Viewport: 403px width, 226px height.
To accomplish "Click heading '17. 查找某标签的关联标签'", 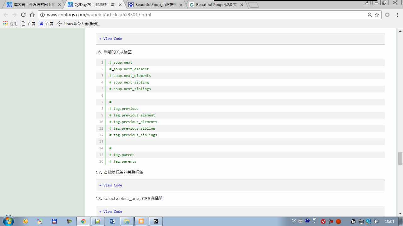I will click(120, 172).
